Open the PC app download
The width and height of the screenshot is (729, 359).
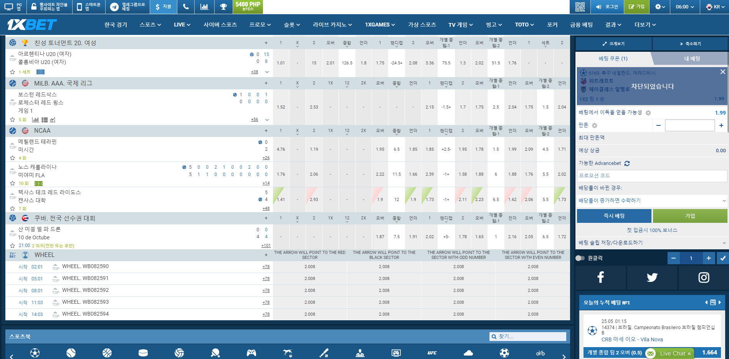[x=13, y=7]
